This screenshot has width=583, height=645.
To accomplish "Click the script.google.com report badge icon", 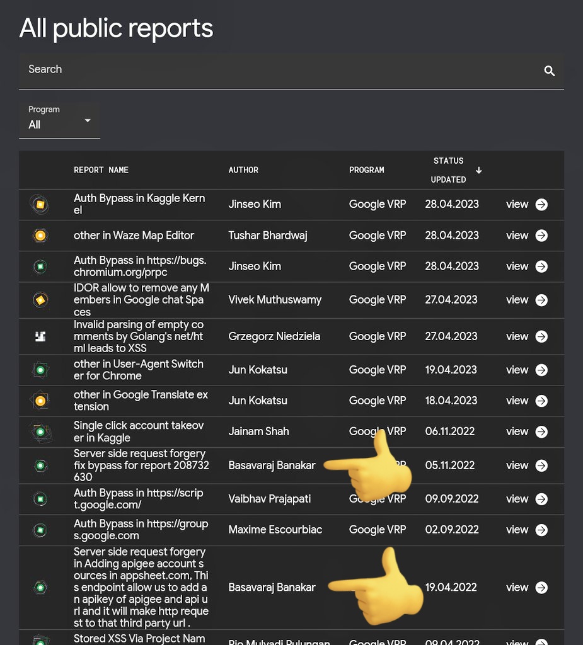I will coord(40,499).
